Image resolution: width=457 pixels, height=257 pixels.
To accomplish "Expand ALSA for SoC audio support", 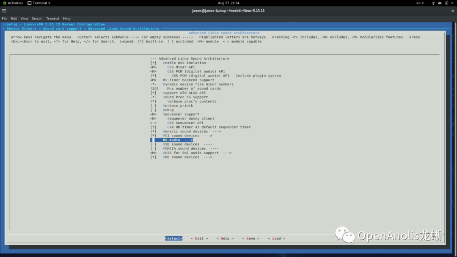I will click(191, 153).
